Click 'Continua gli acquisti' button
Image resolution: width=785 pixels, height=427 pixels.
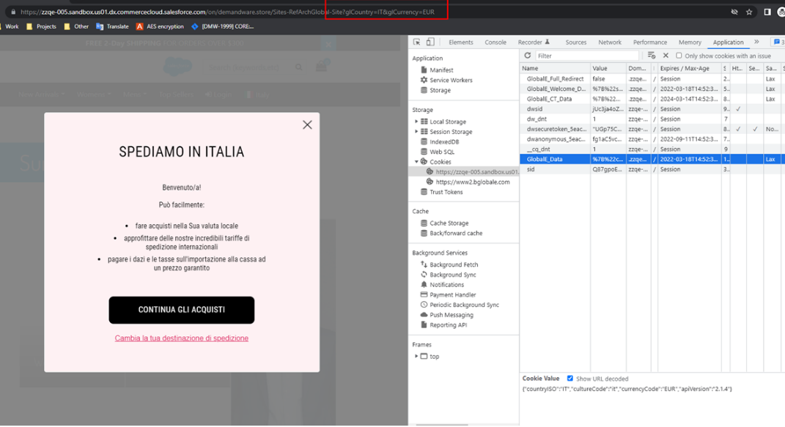(181, 310)
